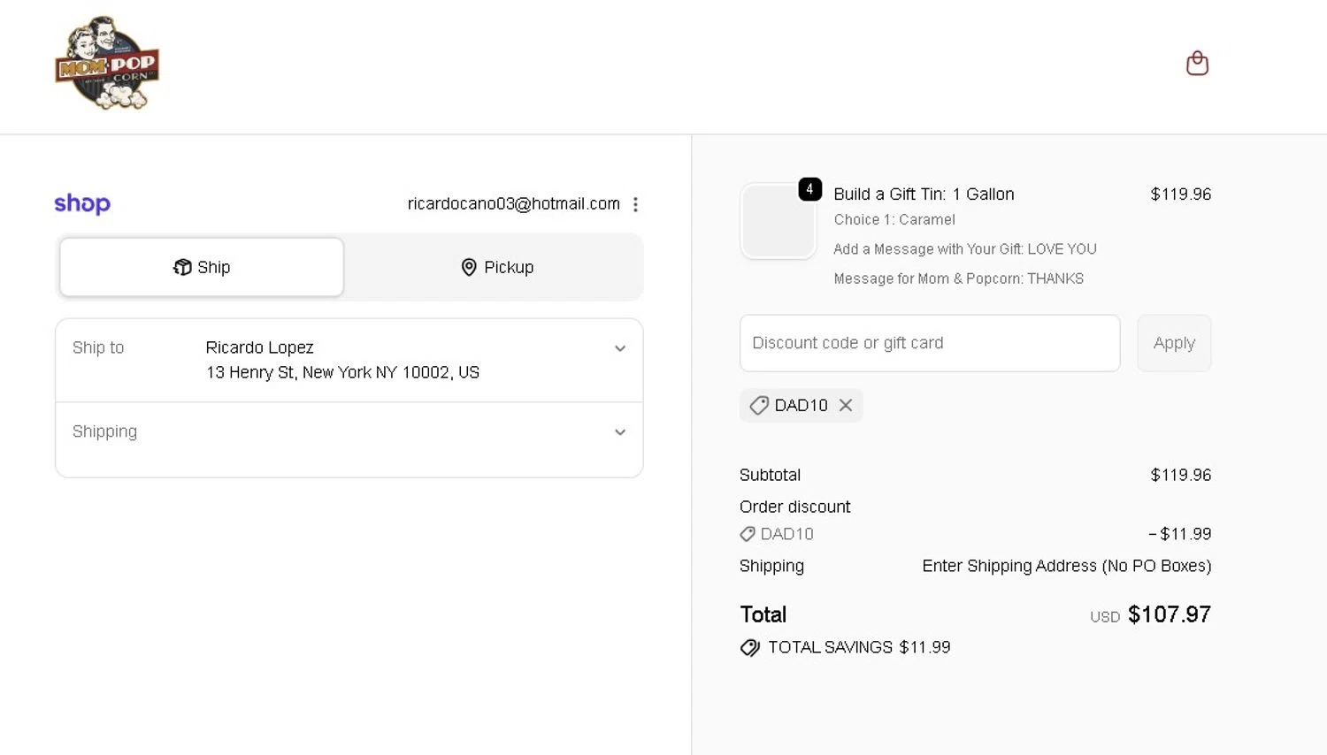Focus the Discount code or gift card field

point(930,343)
